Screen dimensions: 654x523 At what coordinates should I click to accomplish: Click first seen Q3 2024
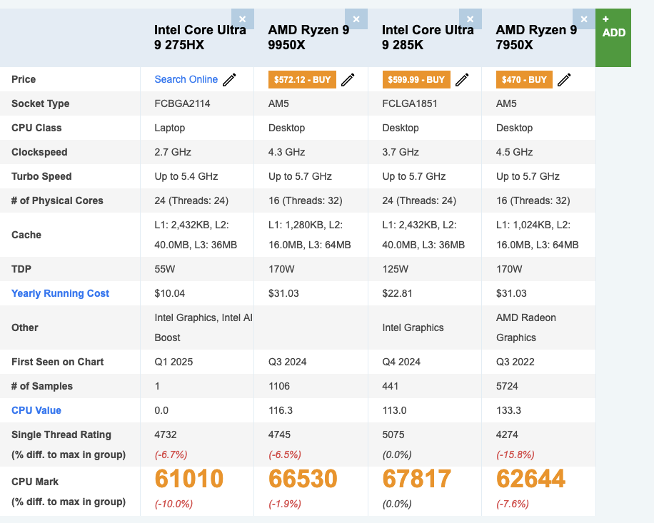[288, 362]
